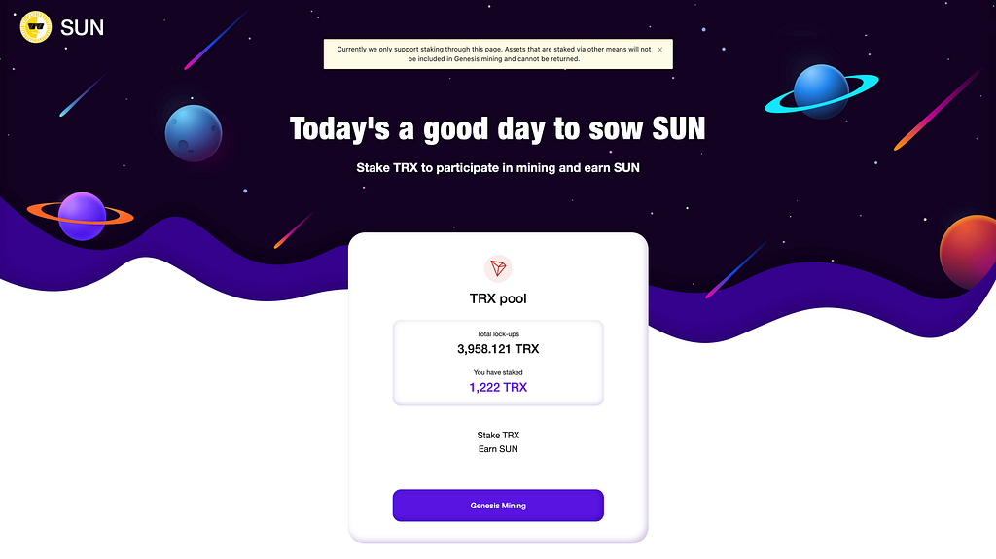Click the SUN sunglasses logo icon
This screenshot has height=559, width=996.
36,27
